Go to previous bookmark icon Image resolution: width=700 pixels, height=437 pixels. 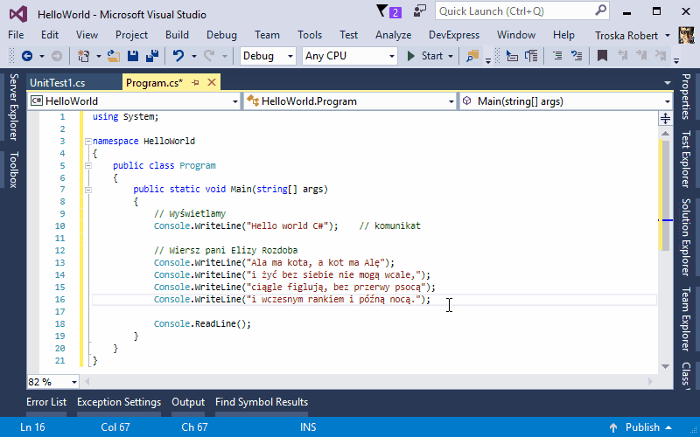623,56
